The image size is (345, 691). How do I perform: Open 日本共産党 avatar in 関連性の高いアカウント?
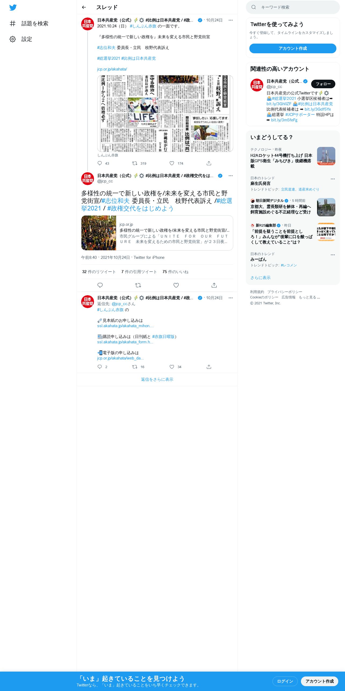pos(257,85)
